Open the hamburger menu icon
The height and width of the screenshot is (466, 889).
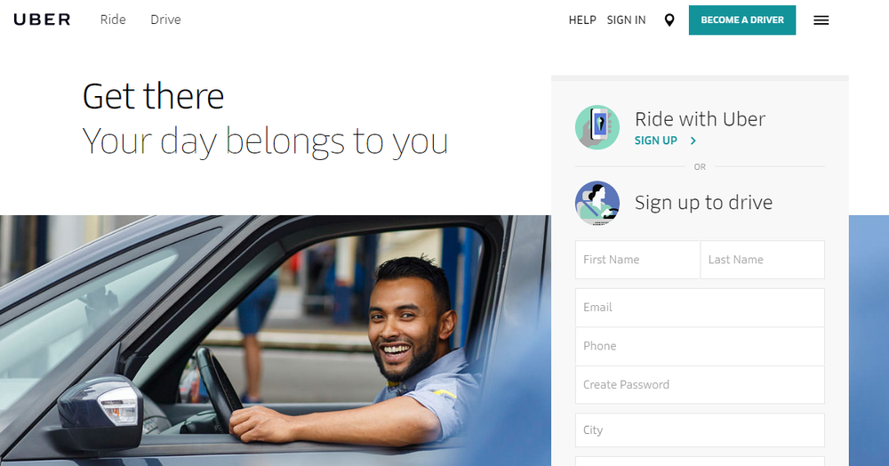coord(821,20)
